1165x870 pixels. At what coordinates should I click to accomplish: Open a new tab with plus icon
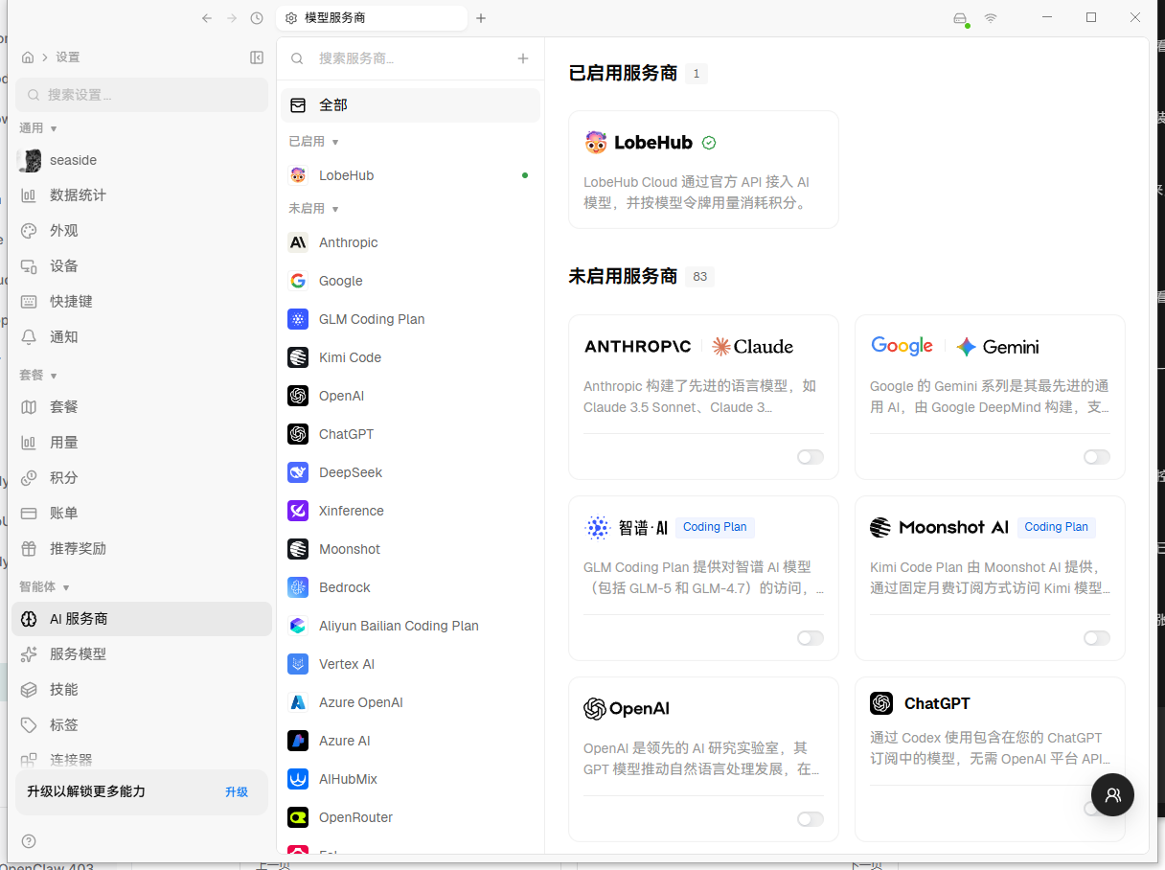[481, 18]
